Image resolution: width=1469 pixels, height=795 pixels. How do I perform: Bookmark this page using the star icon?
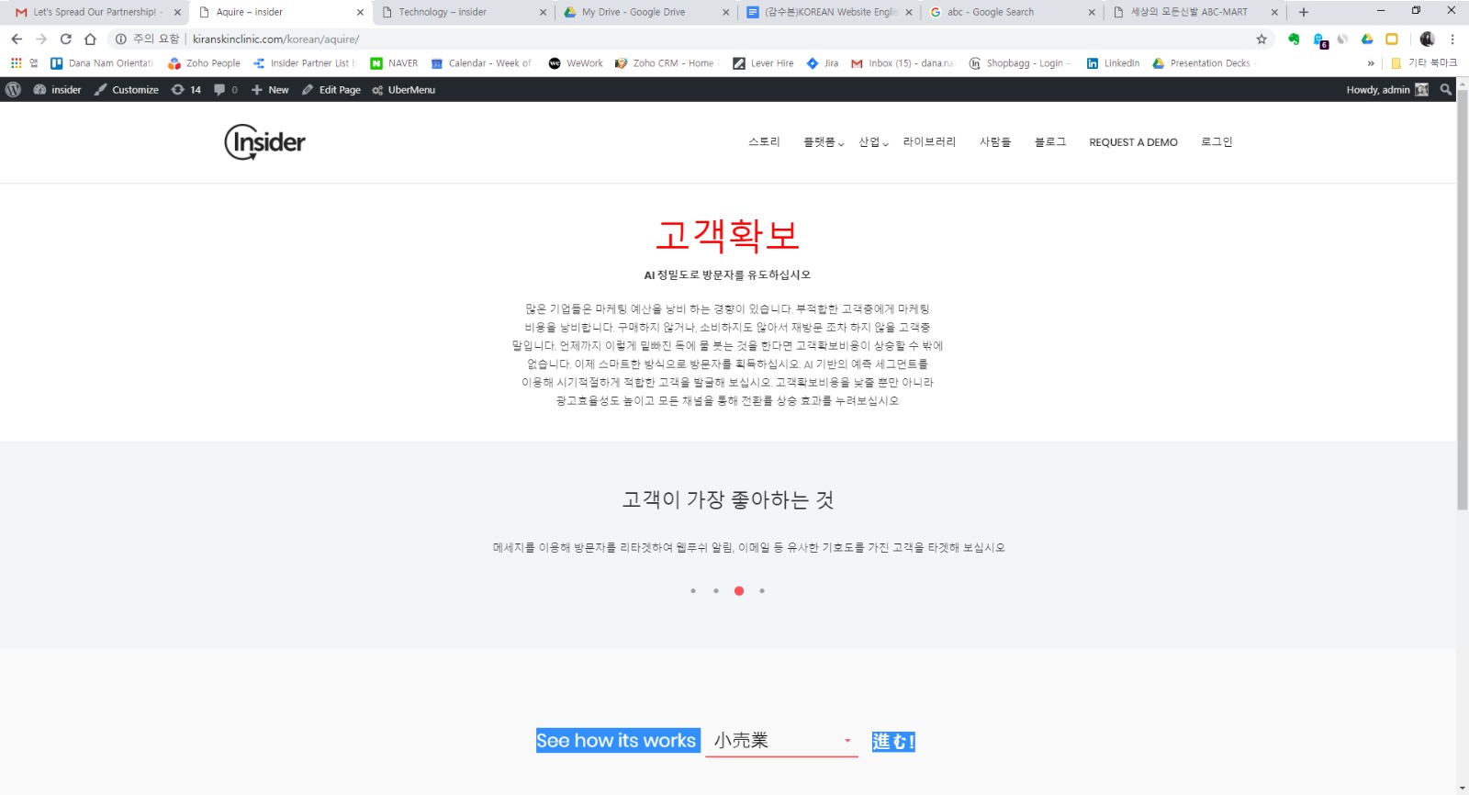[1262, 39]
